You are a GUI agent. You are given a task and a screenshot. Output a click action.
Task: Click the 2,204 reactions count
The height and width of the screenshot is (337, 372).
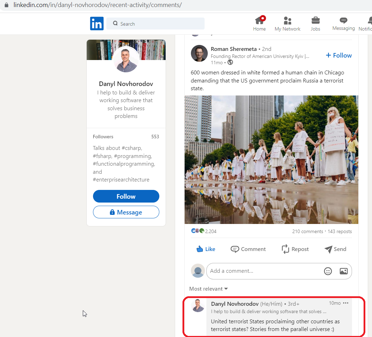pos(211,231)
